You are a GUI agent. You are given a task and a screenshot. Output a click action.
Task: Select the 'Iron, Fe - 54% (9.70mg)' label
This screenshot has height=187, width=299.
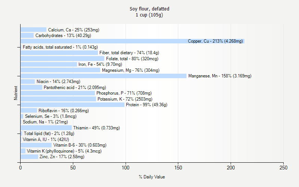click(x=100, y=64)
